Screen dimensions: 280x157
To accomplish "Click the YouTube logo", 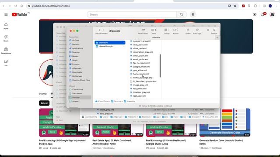I will [20, 14].
